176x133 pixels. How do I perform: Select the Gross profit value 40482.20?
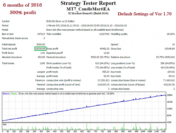click(x=104, y=49)
